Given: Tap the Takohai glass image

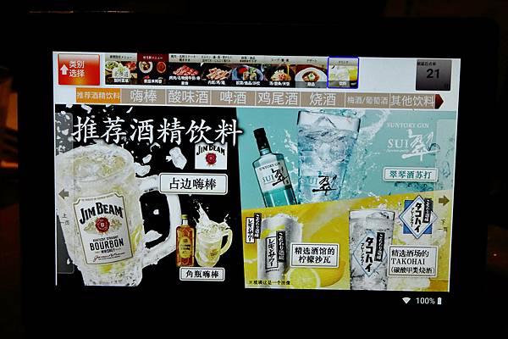Looking at the screenshot, I should pyautogui.click(x=371, y=249).
